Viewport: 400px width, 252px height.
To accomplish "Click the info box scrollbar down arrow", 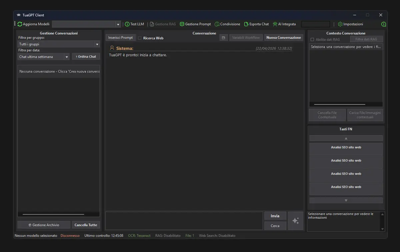I will click(x=382, y=229).
